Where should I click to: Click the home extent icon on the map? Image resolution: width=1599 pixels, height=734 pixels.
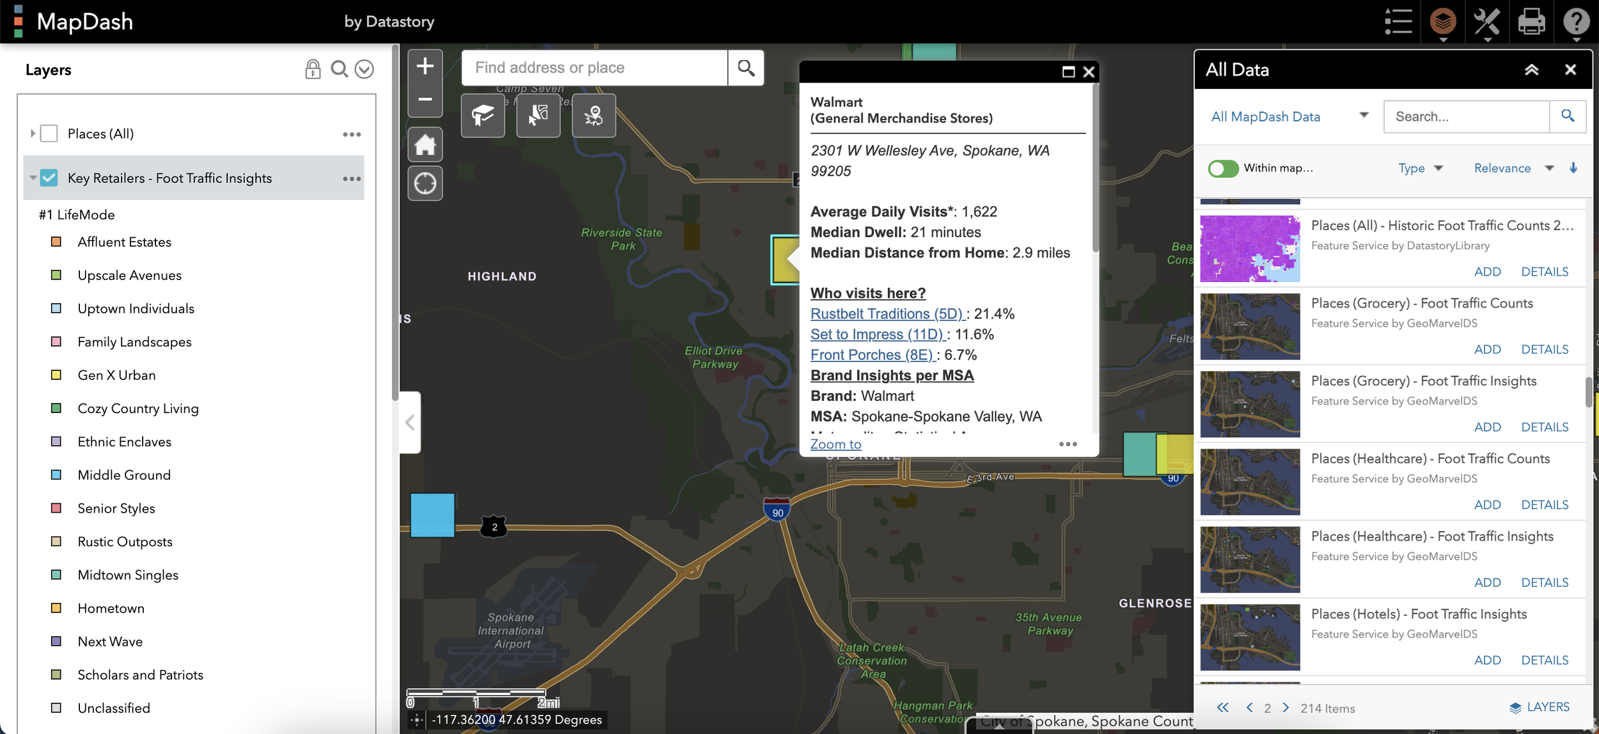[425, 146]
